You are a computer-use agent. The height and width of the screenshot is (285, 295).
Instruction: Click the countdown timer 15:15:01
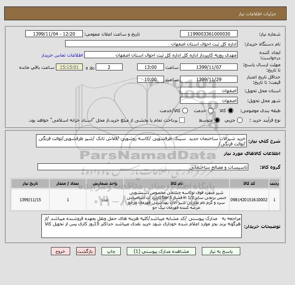69,67
